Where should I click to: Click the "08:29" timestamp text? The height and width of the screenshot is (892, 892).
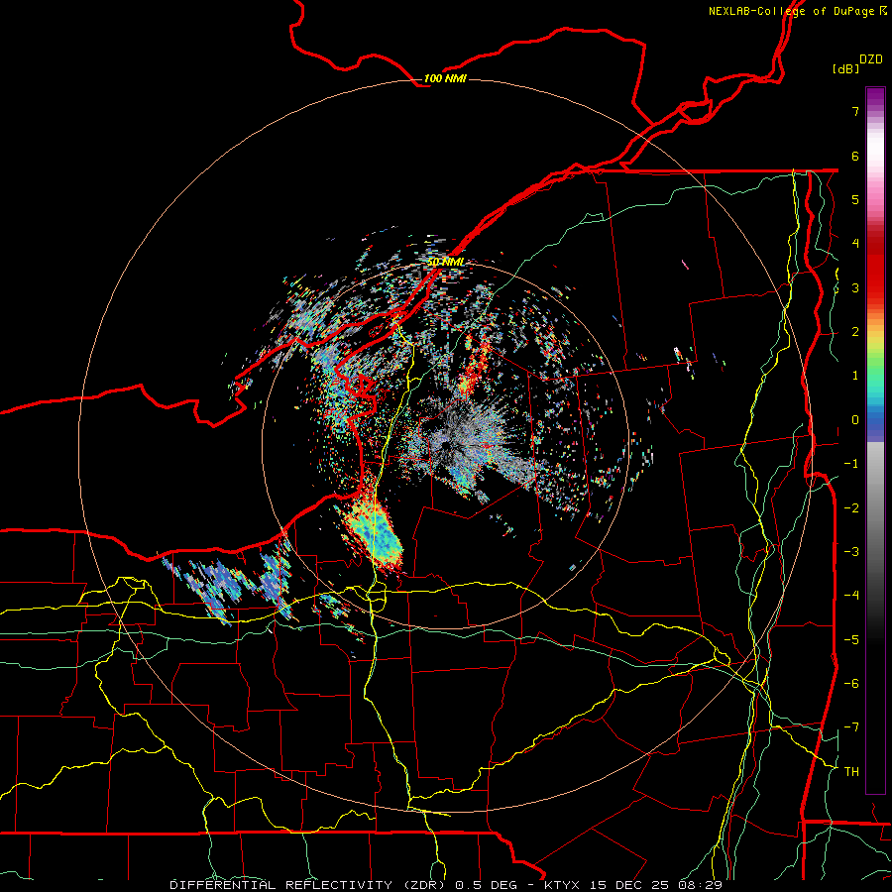click(701, 885)
